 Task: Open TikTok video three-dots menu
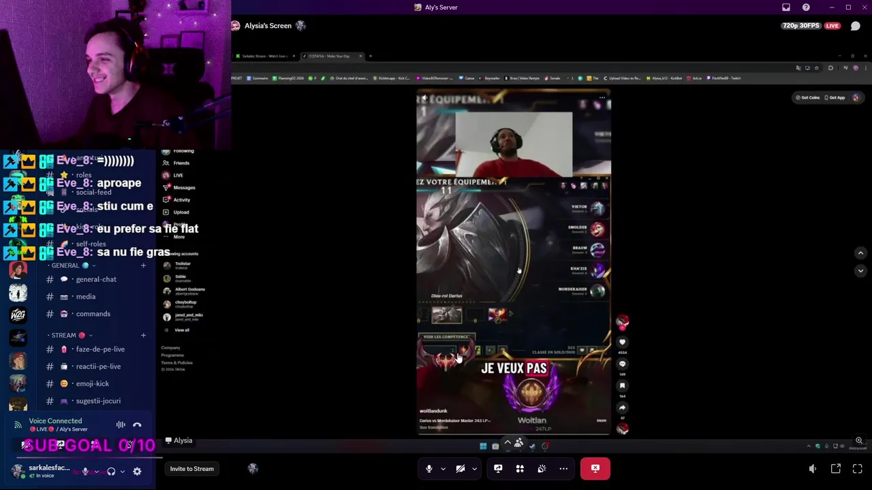[x=602, y=98]
